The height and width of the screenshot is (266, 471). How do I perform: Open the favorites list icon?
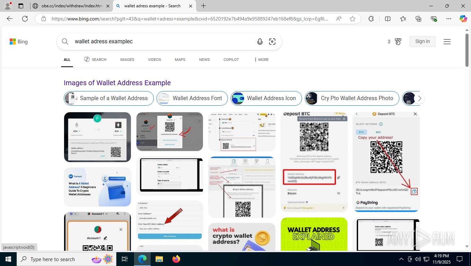coord(403,19)
